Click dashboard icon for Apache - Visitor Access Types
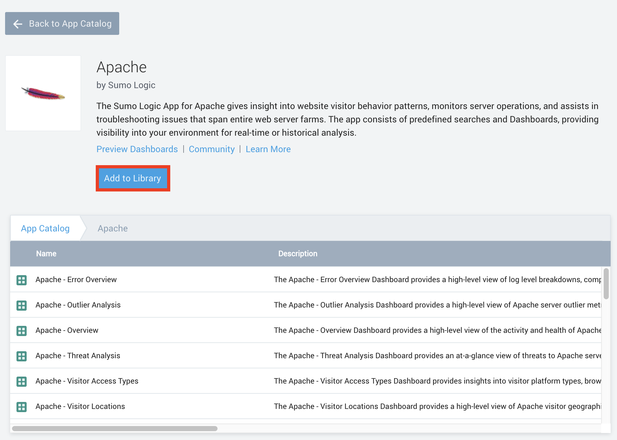Screen dimensions: 617x440 [x=22, y=381]
